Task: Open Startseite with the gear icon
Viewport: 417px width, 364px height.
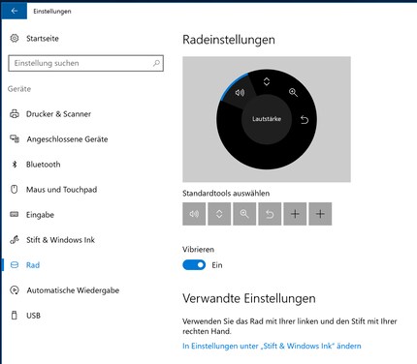Action: coord(34,39)
